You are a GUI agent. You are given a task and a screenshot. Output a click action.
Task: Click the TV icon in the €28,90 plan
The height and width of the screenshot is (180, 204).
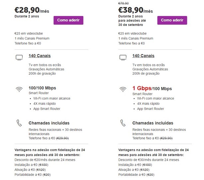[19, 58]
